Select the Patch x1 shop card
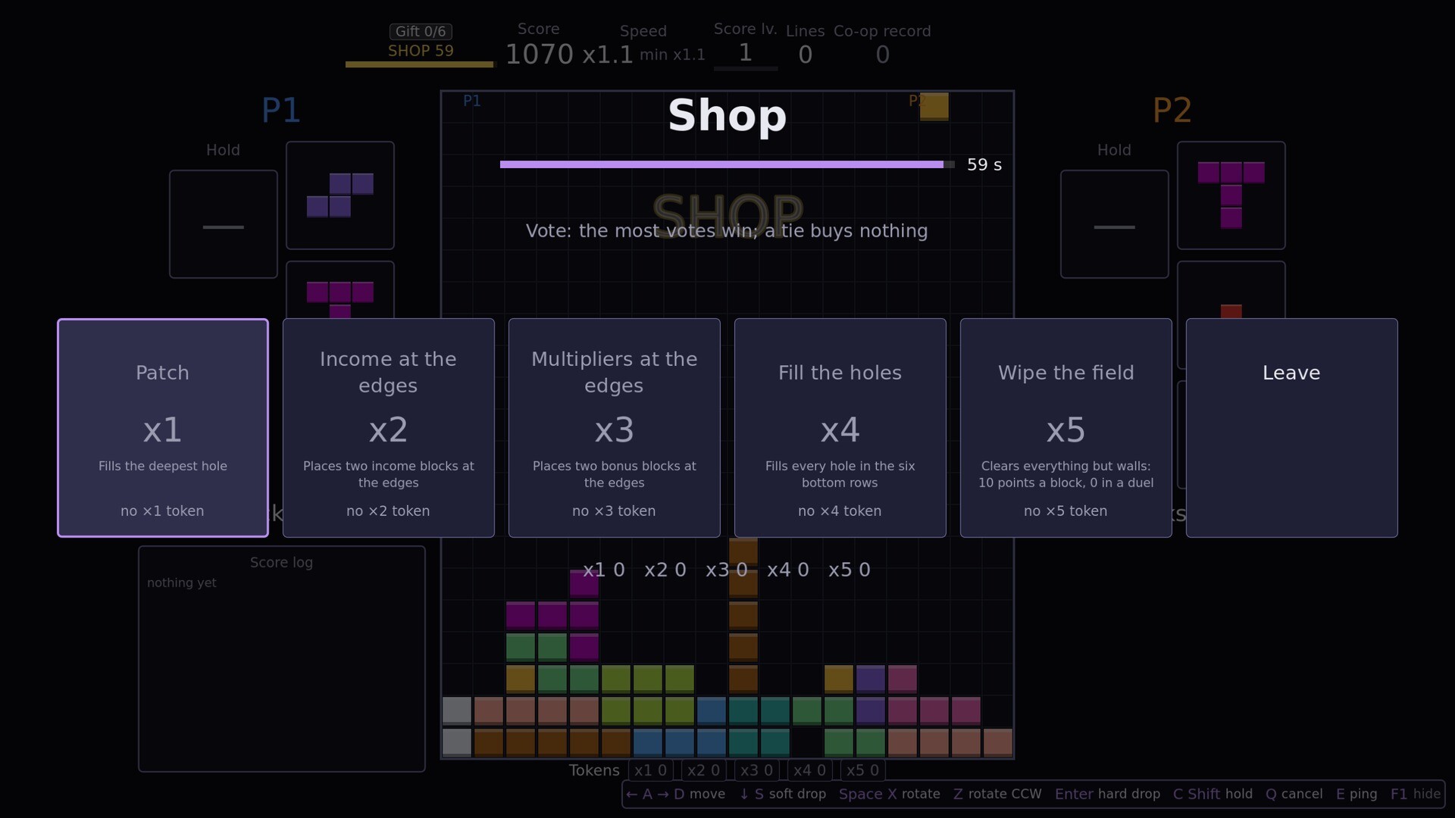The image size is (1455, 818). [x=163, y=428]
